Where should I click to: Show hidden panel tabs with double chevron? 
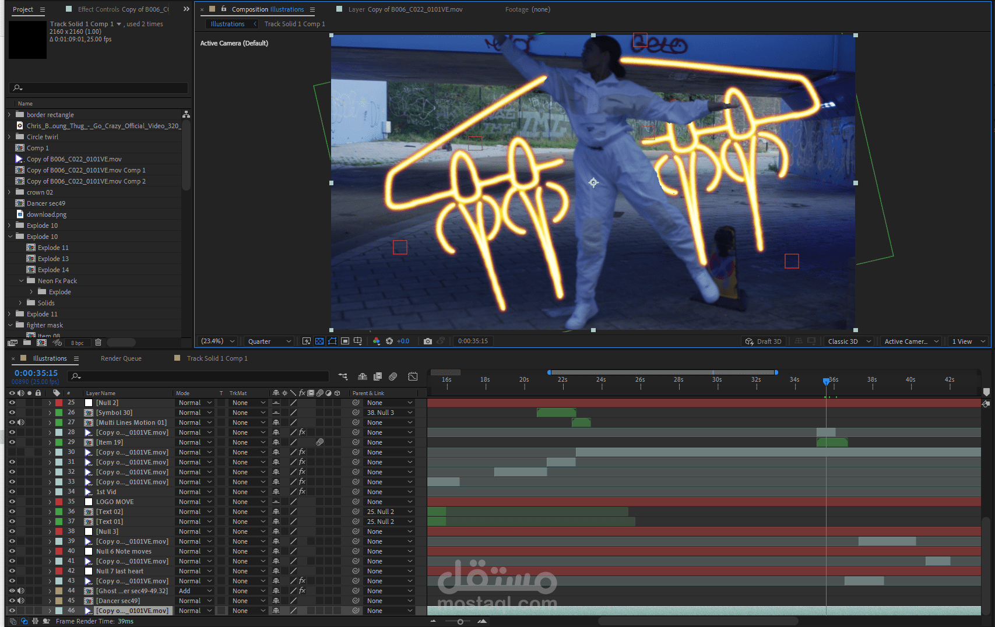click(x=186, y=9)
